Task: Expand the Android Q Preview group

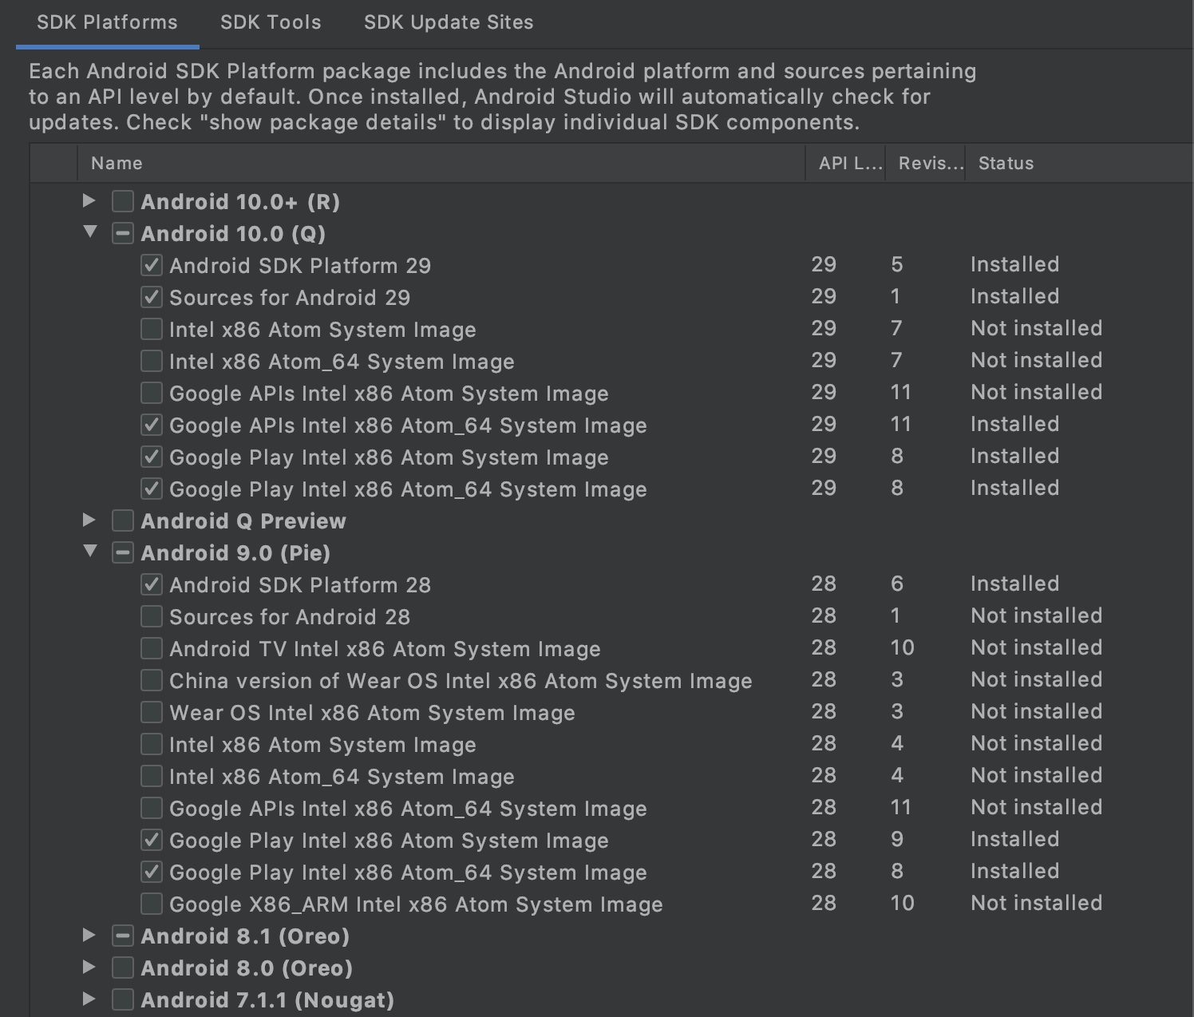Action: (x=89, y=520)
